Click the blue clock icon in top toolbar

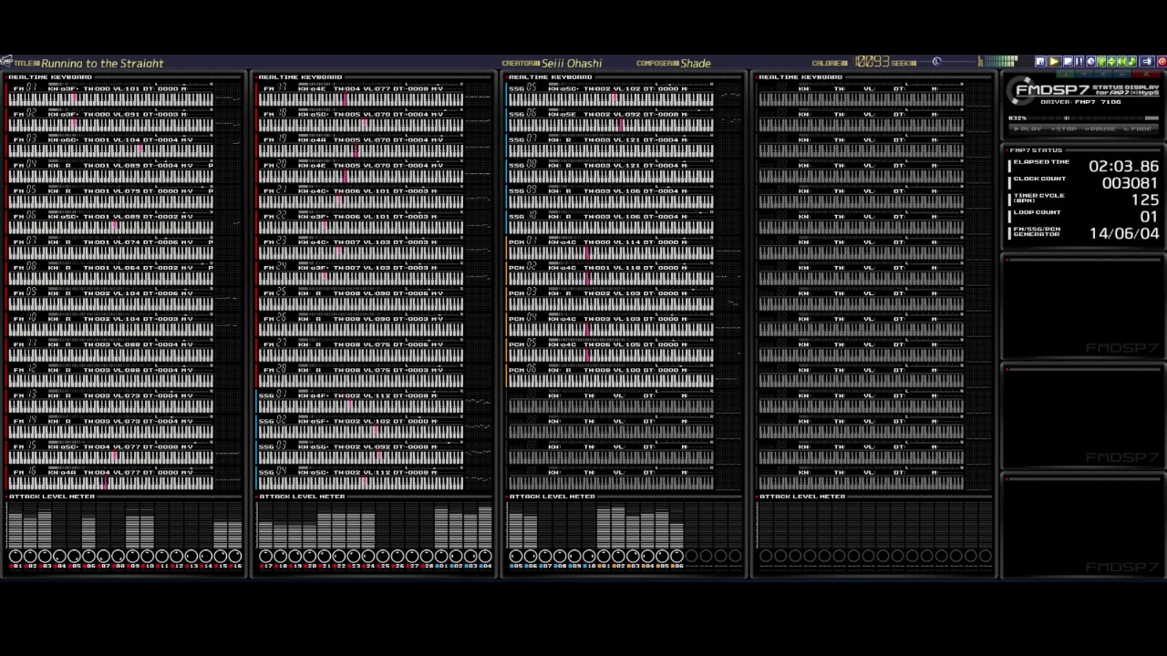(1090, 61)
